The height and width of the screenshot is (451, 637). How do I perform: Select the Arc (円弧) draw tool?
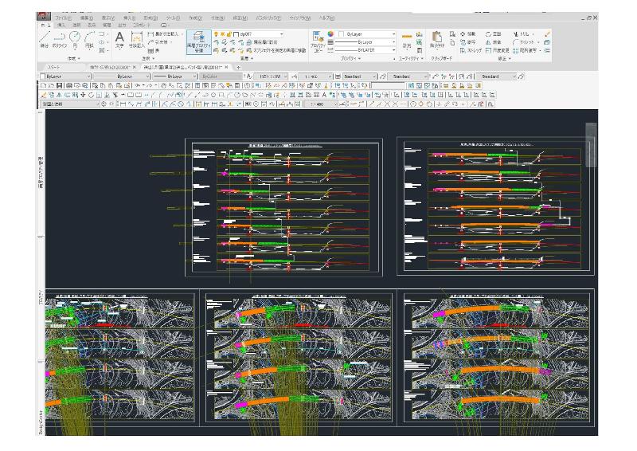tap(88, 38)
